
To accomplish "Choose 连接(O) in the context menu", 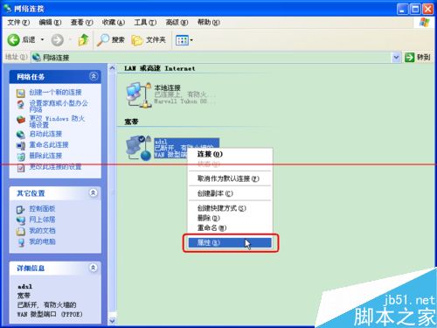I will (x=230, y=154).
